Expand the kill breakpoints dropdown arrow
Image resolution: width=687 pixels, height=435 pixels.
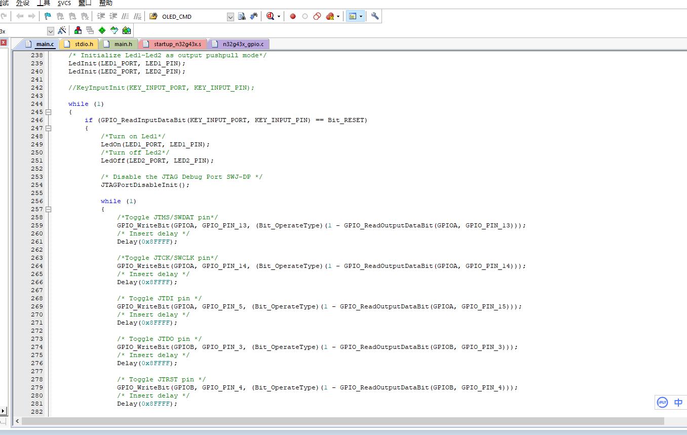tap(338, 16)
